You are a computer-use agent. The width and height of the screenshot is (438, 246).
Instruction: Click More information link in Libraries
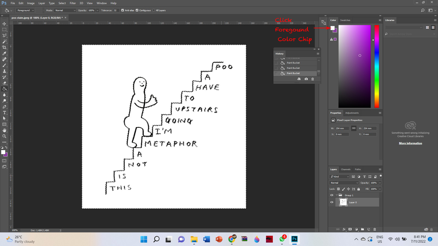tap(410, 144)
